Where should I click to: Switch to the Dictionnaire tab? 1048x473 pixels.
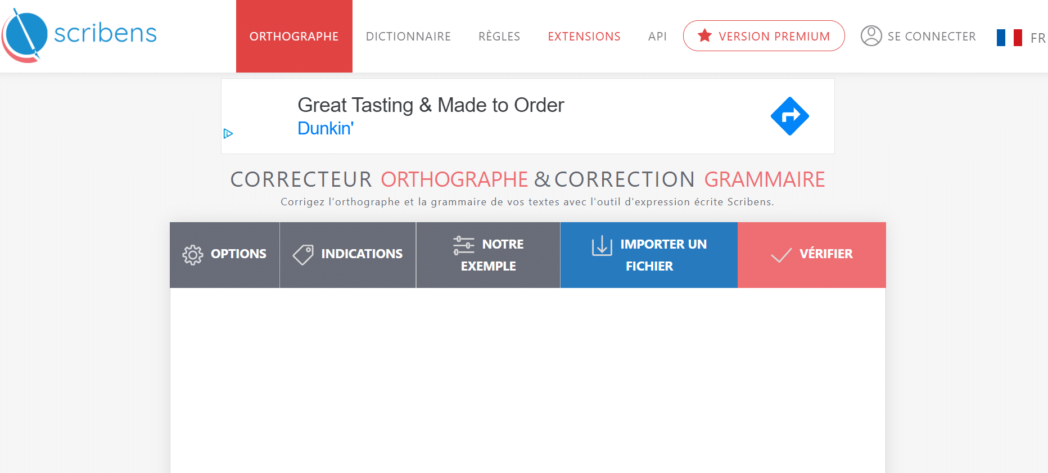pyautogui.click(x=408, y=35)
